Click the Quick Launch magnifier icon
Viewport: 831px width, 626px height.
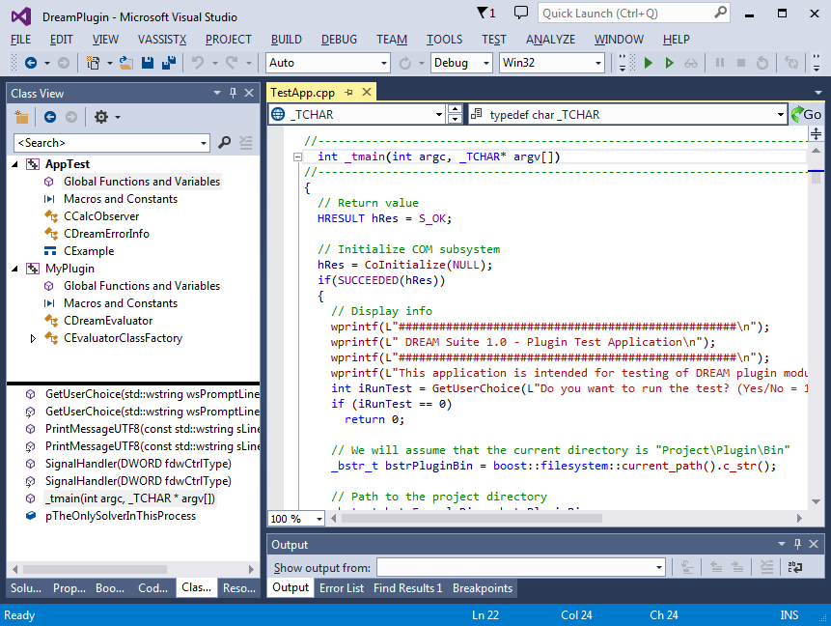[x=720, y=13]
